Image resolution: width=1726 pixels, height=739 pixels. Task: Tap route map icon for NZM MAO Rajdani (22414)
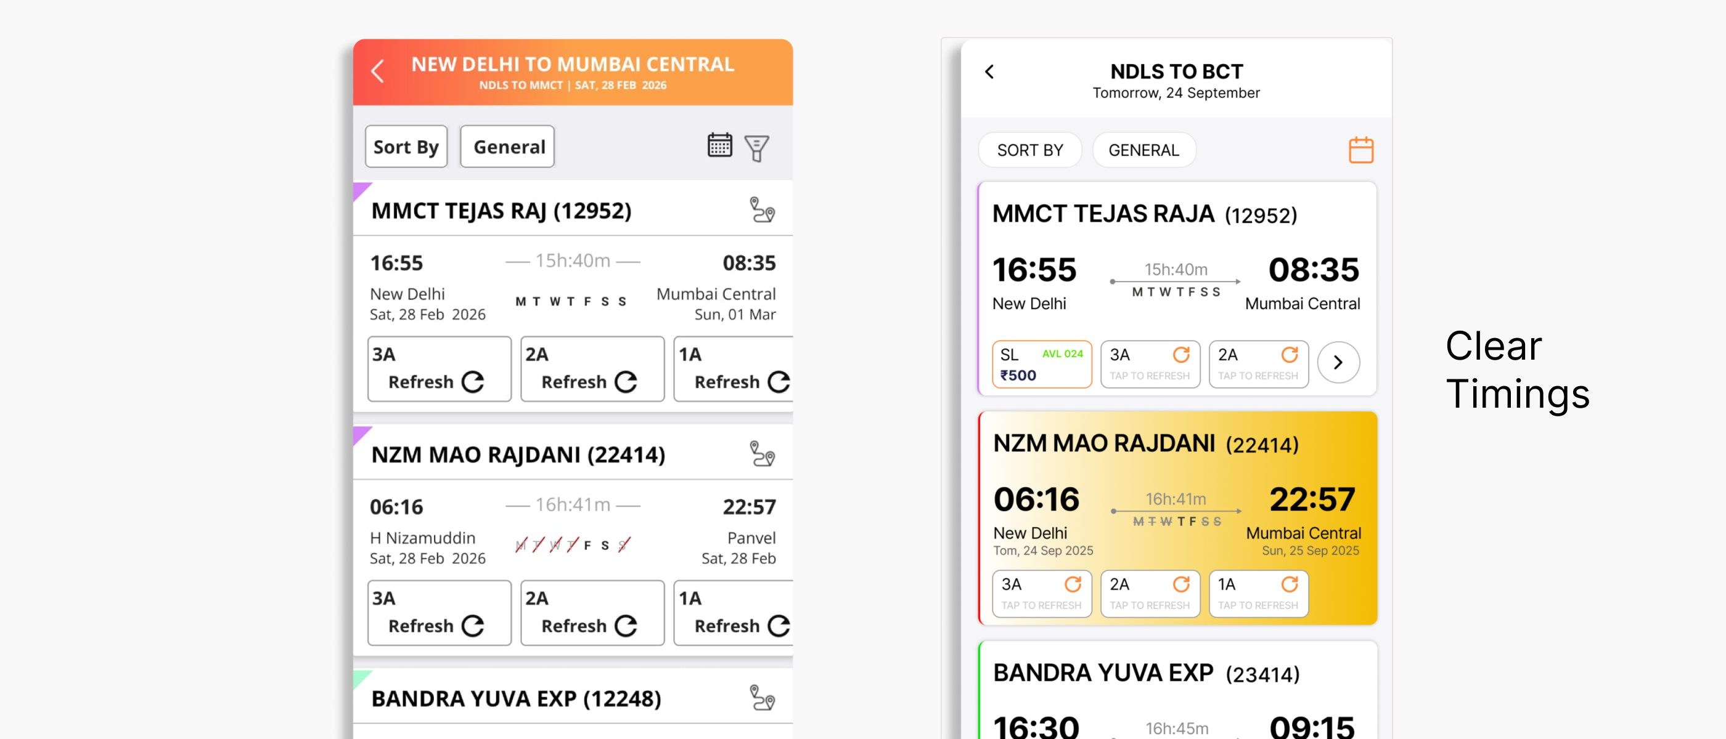762,454
